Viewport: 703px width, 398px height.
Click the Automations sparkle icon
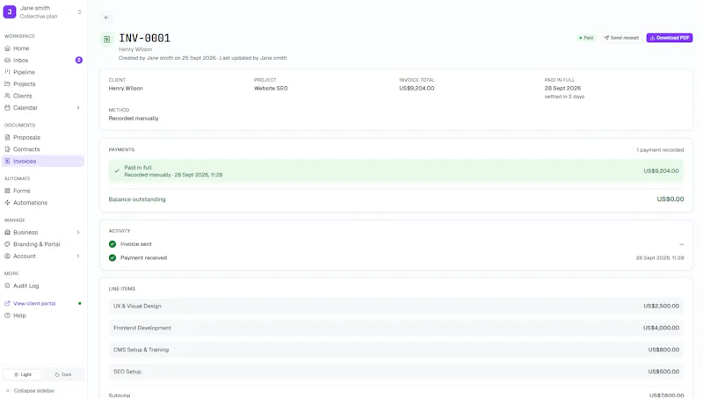[x=7, y=203]
